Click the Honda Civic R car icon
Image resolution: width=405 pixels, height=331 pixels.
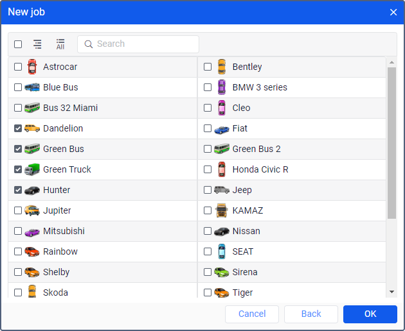pyautogui.click(x=222, y=169)
